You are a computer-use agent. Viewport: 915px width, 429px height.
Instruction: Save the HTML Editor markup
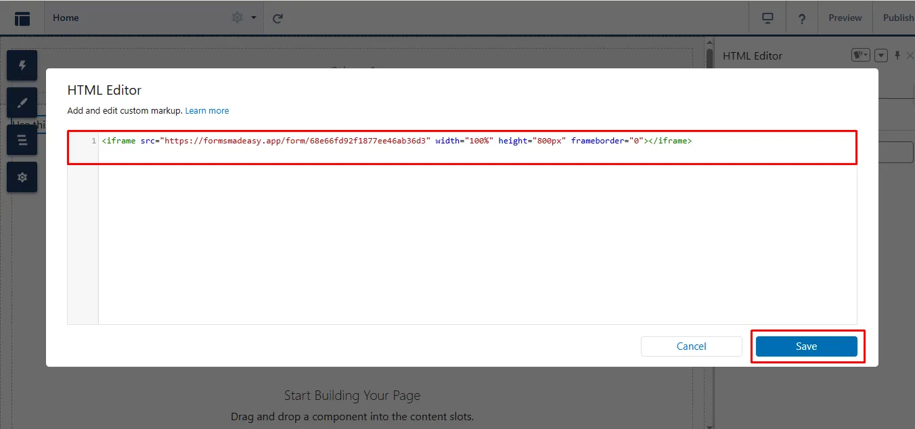coord(806,346)
